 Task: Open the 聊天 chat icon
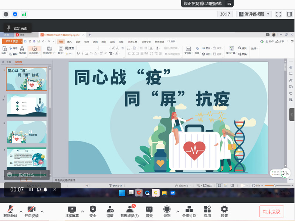(149, 211)
